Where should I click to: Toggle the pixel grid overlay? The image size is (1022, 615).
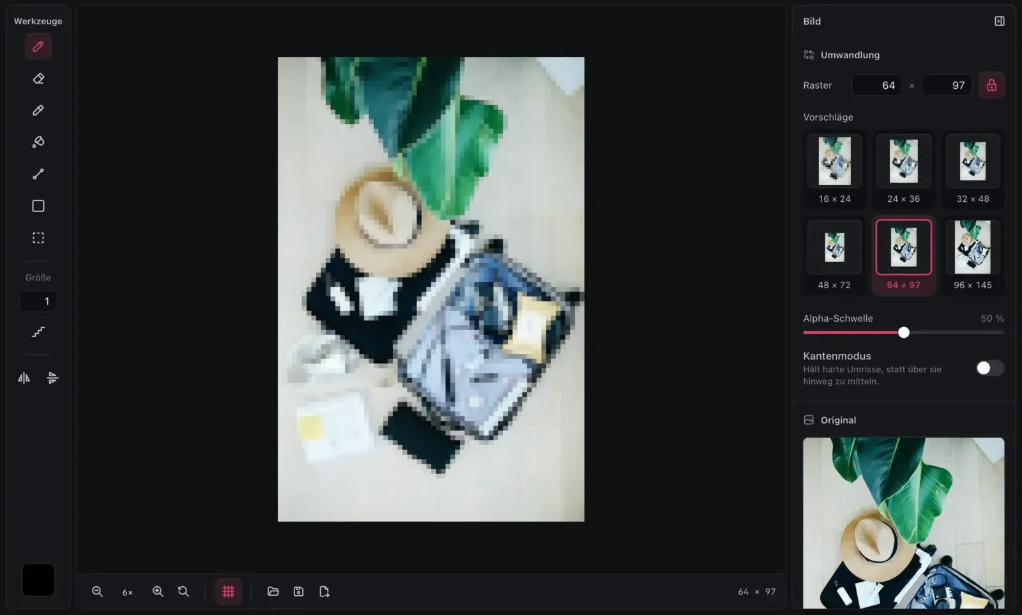pyautogui.click(x=228, y=591)
